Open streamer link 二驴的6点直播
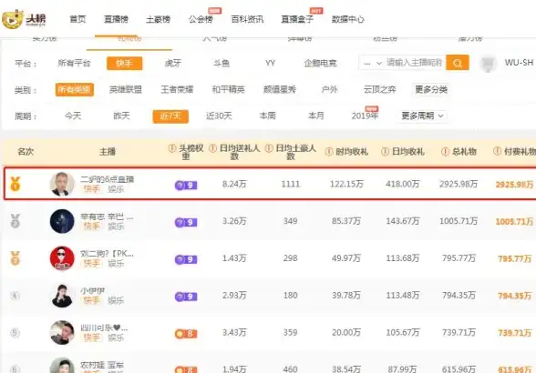The image size is (536, 373). click(107, 179)
